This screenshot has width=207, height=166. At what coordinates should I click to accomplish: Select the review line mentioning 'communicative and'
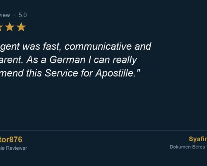pos(76,46)
